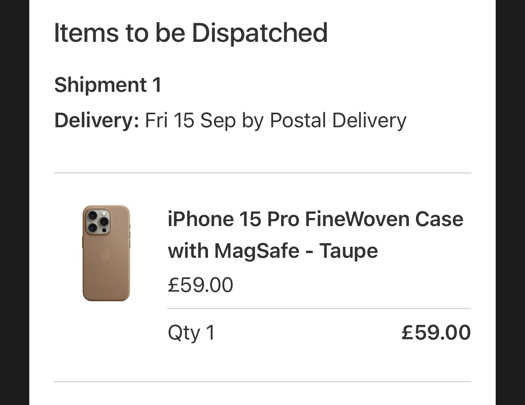Click the divider line between price and quantity
The width and height of the screenshot is (525, 405).
pyautogui.click(x=319, y=309)
